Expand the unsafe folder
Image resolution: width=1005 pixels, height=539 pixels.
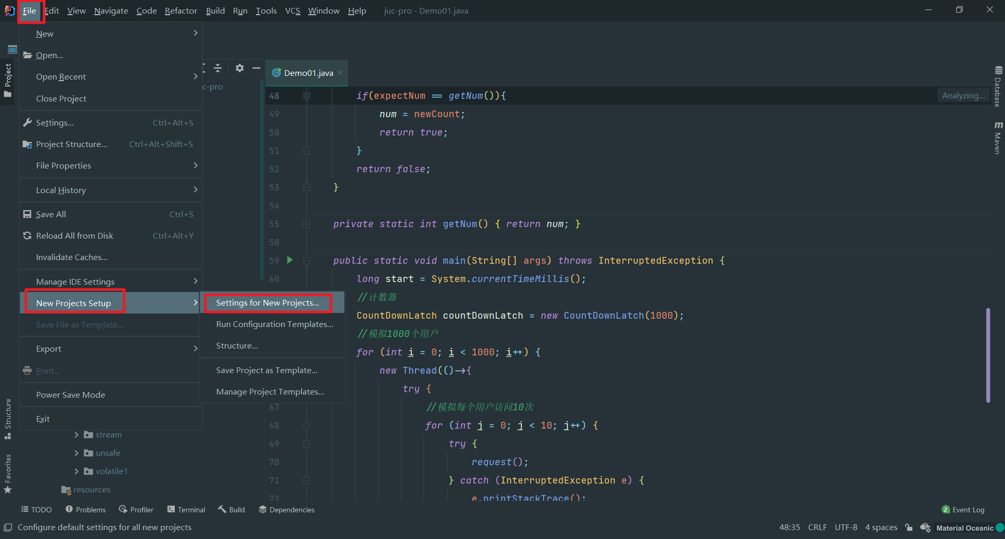[x=76, y=453]
